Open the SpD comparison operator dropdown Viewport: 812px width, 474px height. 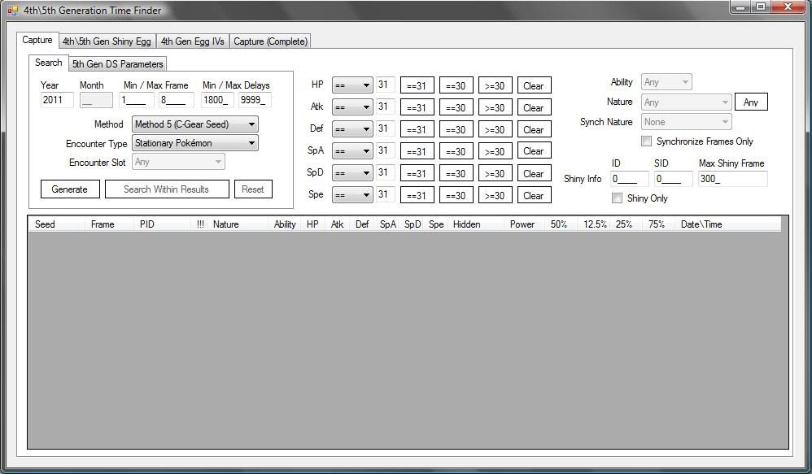(x=352, y=173)
